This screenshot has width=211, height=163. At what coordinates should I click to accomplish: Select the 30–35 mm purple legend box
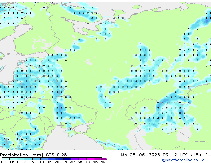pos(75,159)
